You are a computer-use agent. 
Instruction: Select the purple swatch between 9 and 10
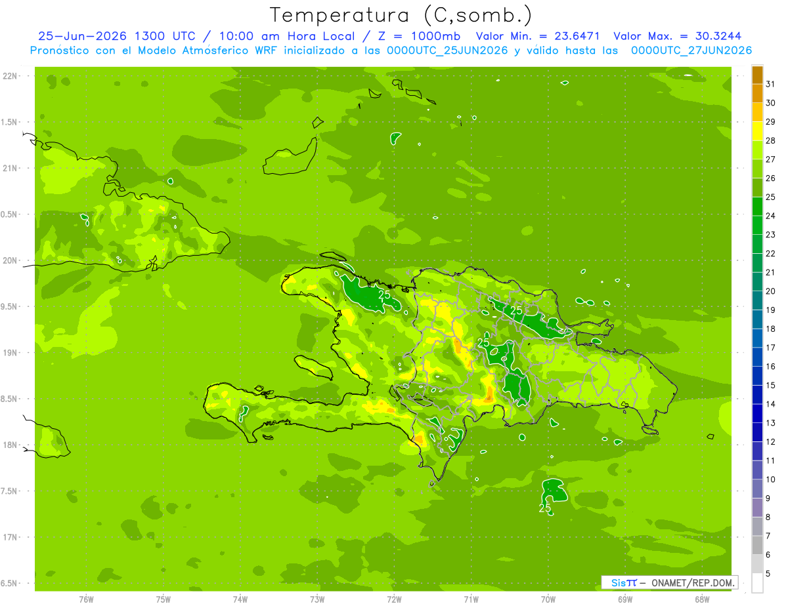click(757, 489)
